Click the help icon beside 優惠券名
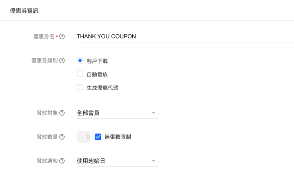Viewport: 294px width, 179px height. (62, 37)
